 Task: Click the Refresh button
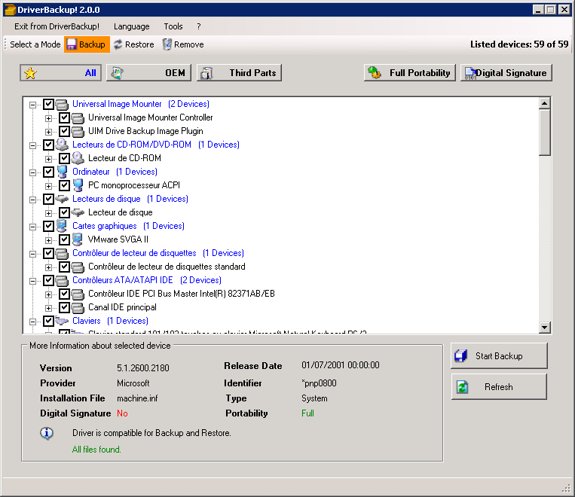499,386
